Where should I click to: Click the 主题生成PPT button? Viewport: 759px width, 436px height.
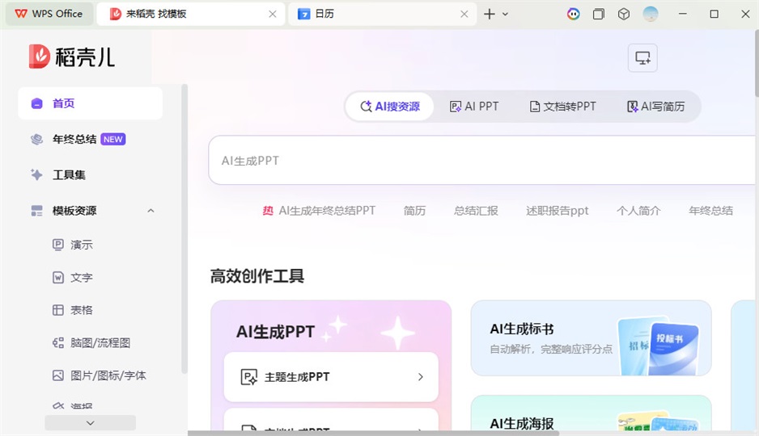[331, 377]
